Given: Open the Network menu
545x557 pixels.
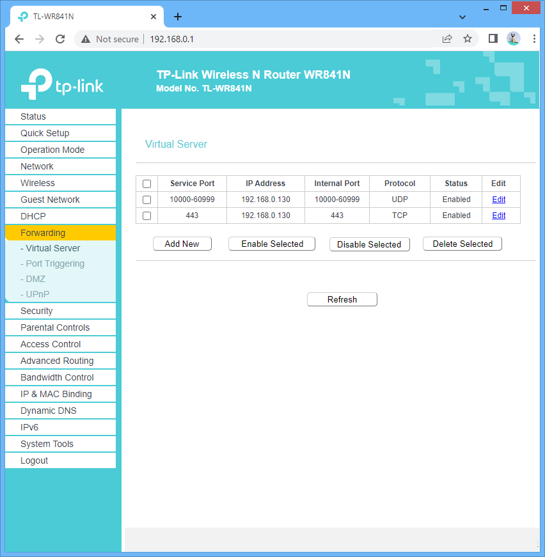Looking at the screenshot, I should [x=60, y=166].
